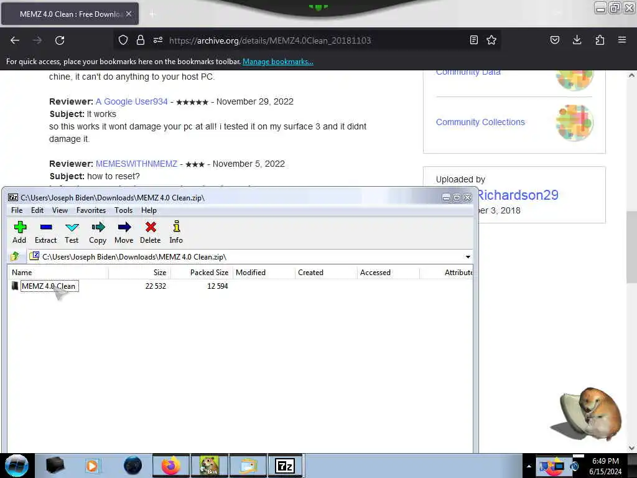
Task: Open the Community Collections link
Action: tap(480, 122)
